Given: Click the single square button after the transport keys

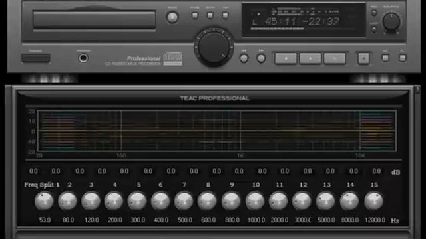Looking at the screenshot, I should pyautogui.click(x=363, y=58).
